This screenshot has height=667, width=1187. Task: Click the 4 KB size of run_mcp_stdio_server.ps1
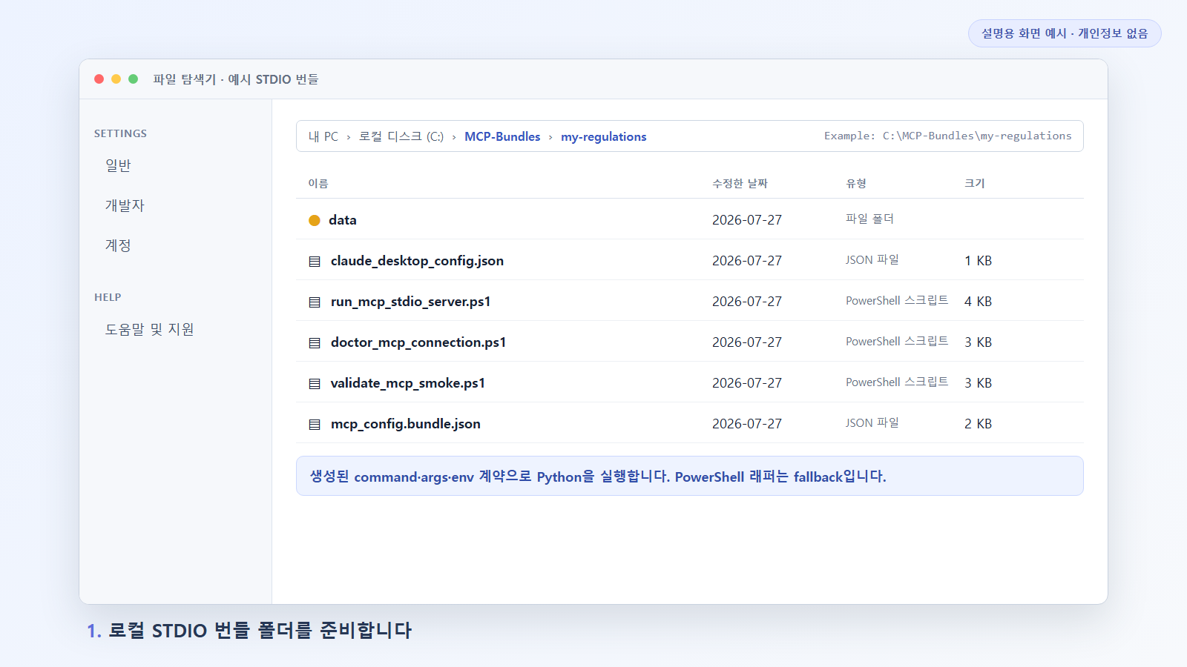coord(978,302)
